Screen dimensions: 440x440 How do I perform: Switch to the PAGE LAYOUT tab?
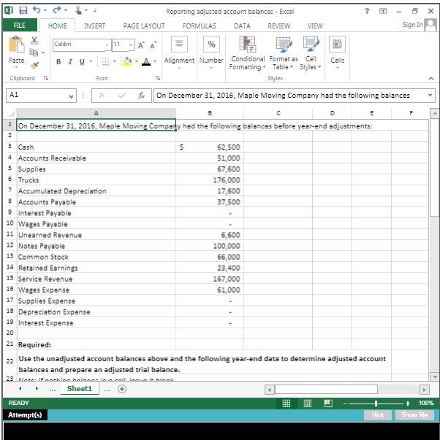[x=144, y=26]
